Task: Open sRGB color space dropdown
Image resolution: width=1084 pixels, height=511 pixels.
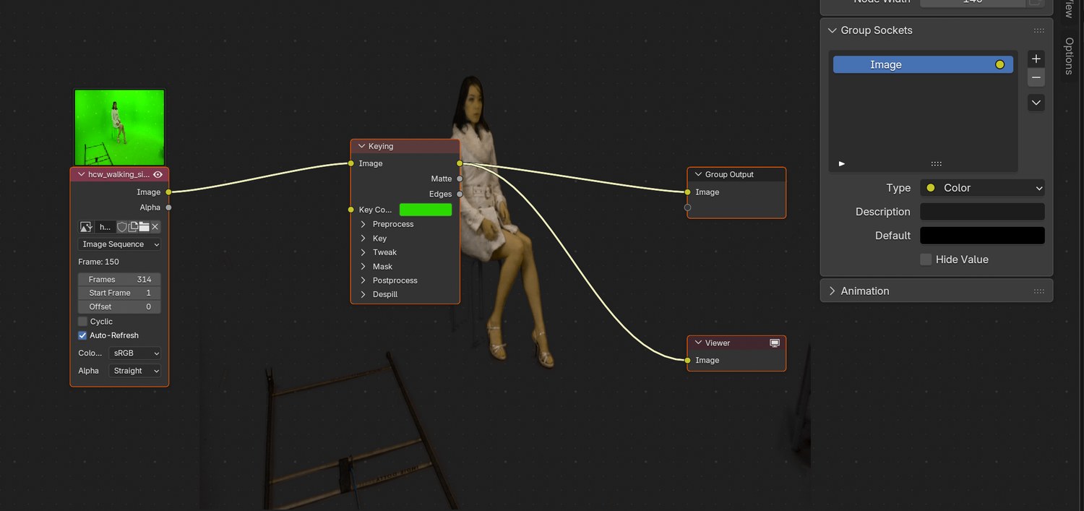Action: tap(134, 353)
